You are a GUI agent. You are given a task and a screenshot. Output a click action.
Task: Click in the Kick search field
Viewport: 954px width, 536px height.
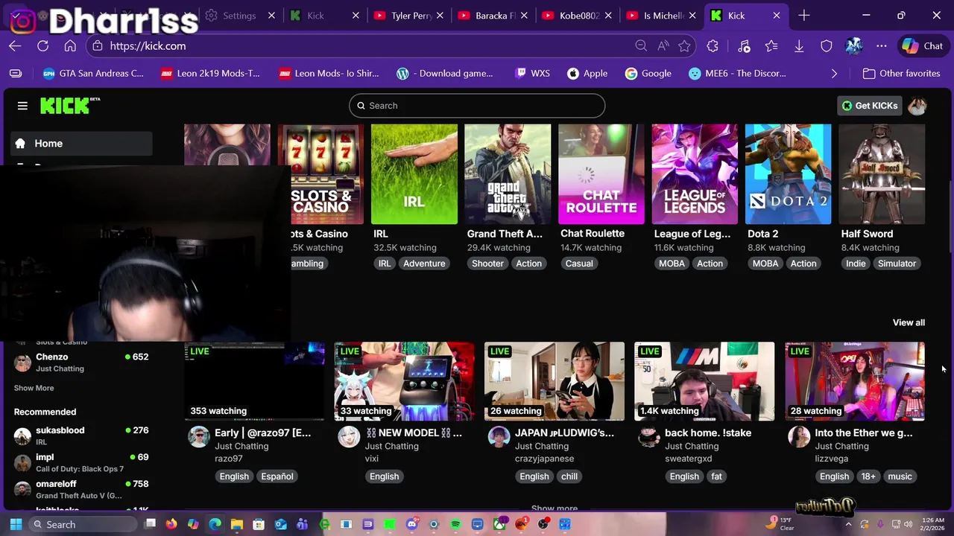pos(477,106)
